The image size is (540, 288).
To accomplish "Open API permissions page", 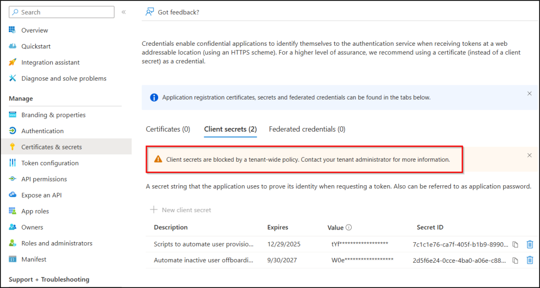I will pos(44,179).
